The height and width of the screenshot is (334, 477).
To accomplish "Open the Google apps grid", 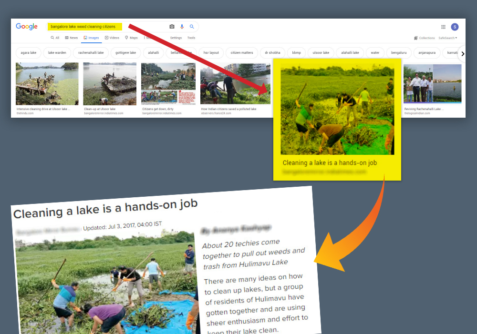I will [443, 27].
